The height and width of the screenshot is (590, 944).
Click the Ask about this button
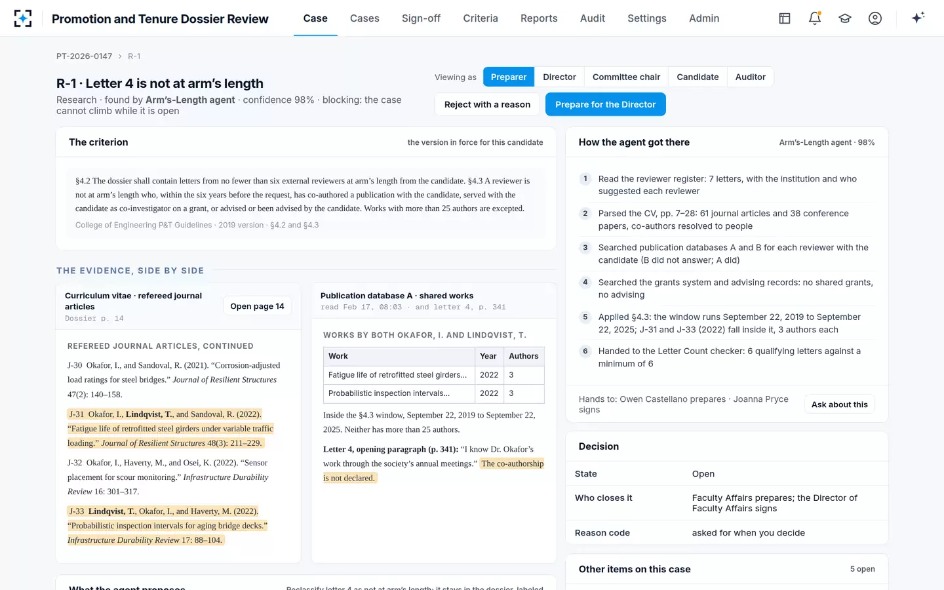[839, 404]
